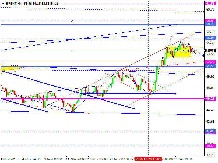Click the current price 54.11 label
Screen dimensions: 218x163
pos(211,51)
